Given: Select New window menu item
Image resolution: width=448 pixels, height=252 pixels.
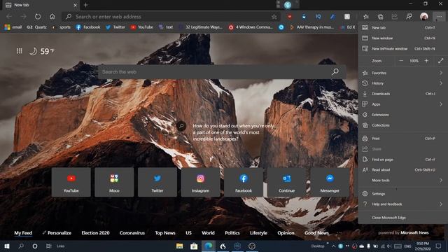Looking at the screenshot, I should coord(403,38).
